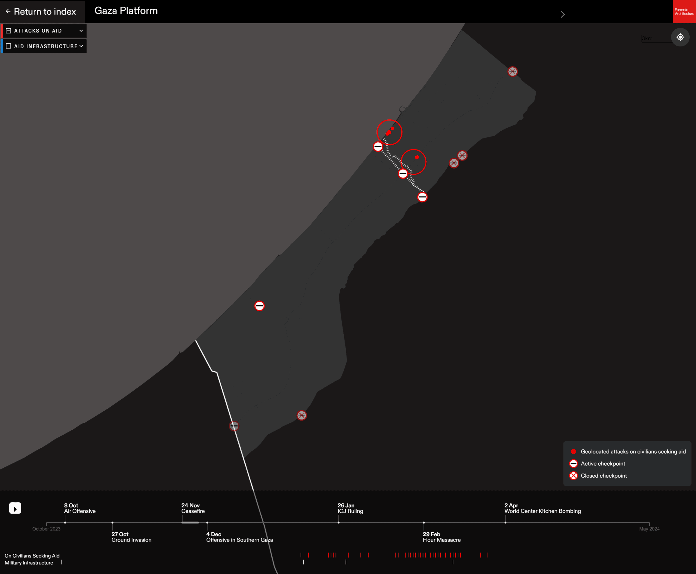Toggle the Geolocated attacks legend entry

coord(573,451)
